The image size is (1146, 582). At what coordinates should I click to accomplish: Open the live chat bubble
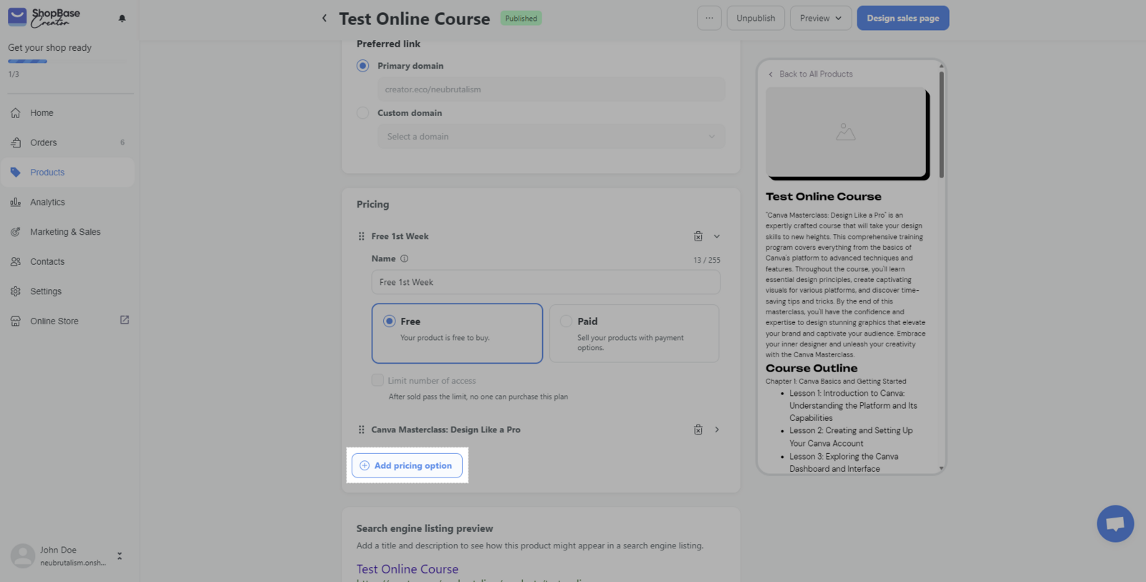(1115, 524)
